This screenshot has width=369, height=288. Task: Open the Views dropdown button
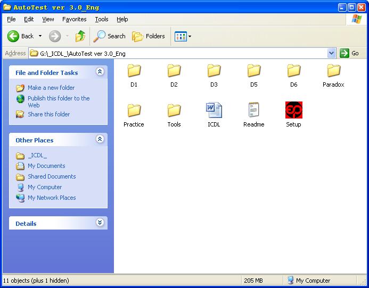pos(183,36)
